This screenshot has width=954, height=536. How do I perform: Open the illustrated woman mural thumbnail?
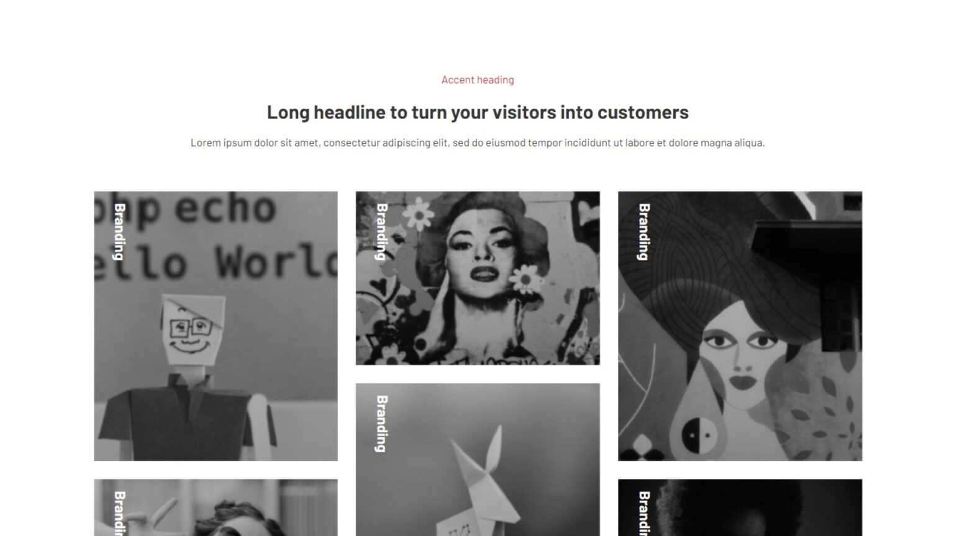(740, 326)
